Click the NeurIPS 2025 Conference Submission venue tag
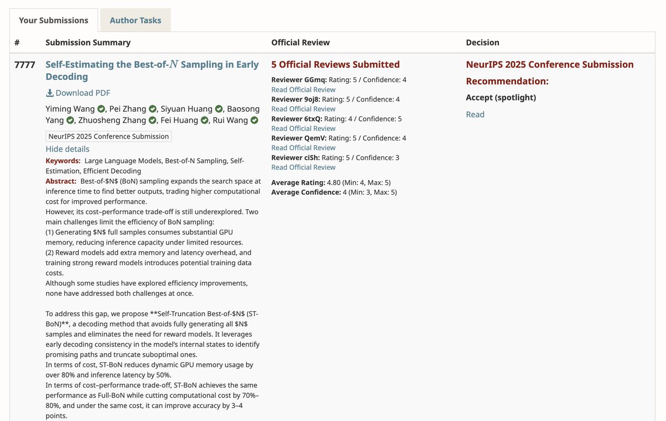Viewport: 666px width, 421px height. point(108,136)
